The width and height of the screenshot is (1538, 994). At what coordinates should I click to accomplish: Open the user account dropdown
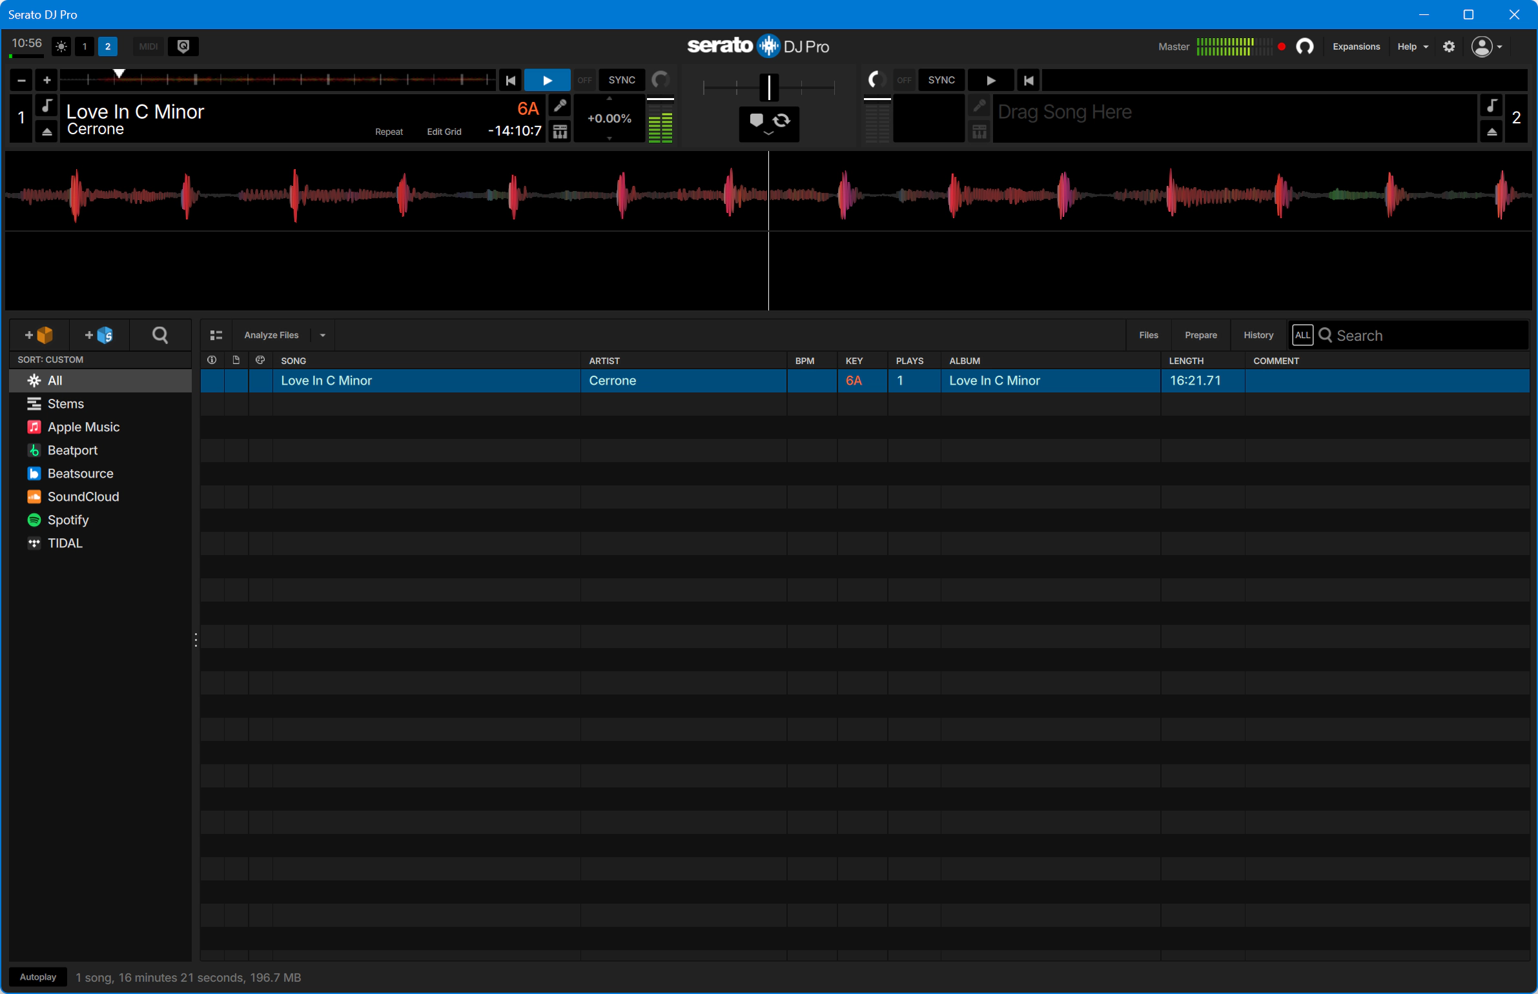[x=1486, y=46]
